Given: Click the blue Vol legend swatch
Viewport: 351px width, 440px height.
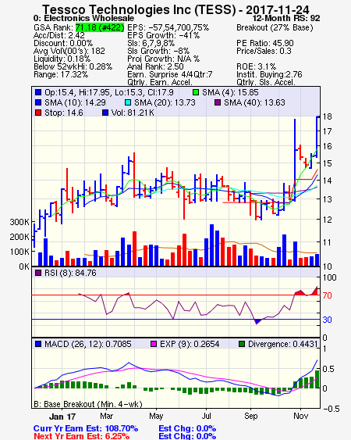Looking at the screenshot, I should pyautogui.click(x=105, y=113).
